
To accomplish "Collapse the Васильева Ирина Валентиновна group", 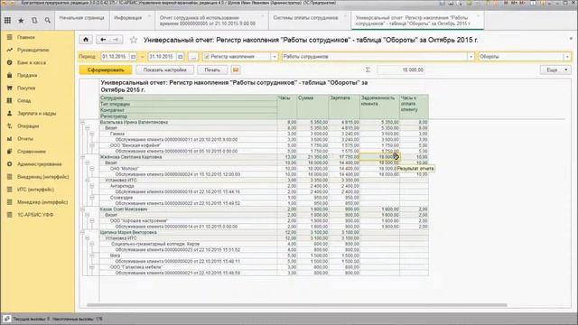I will [x=82, y=122].
